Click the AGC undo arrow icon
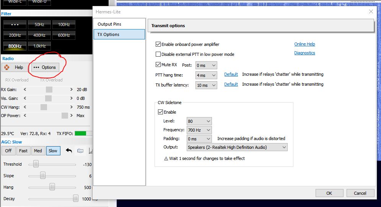Viewport: 381px width, 207px height. (x=69, y=150)
